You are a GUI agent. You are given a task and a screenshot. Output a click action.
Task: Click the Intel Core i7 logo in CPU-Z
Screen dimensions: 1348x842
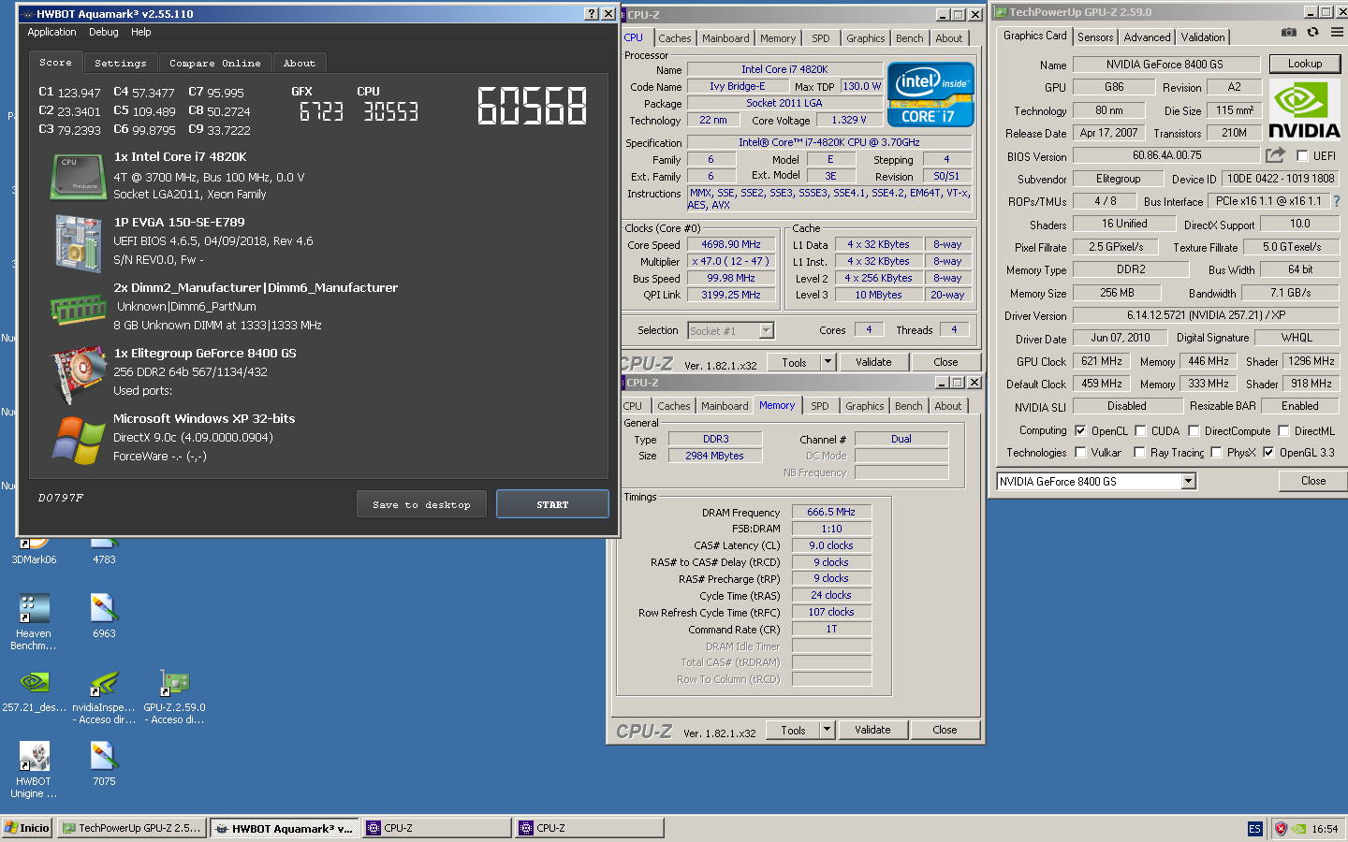930,94
